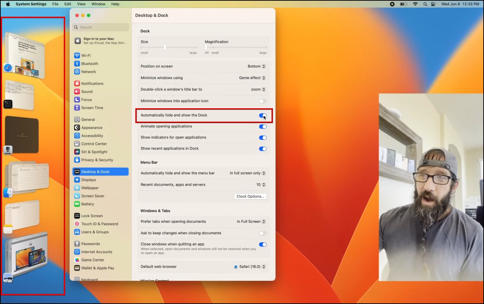Click the Clock Options button
This screenshot has width=484, height=304.
[250, 197]
